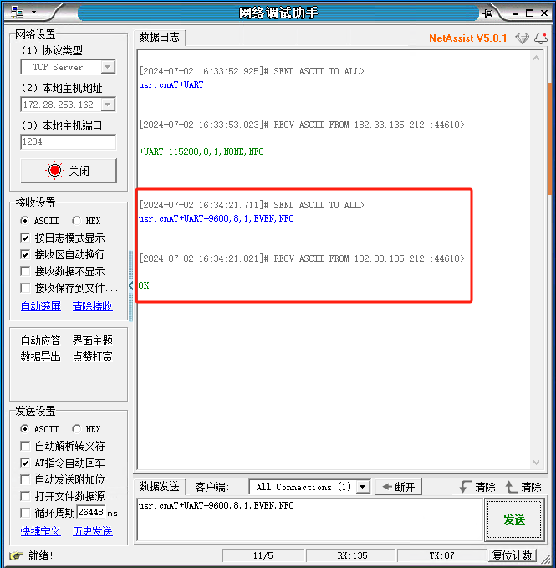Click the green OK response line

click(x=144, y=285)
